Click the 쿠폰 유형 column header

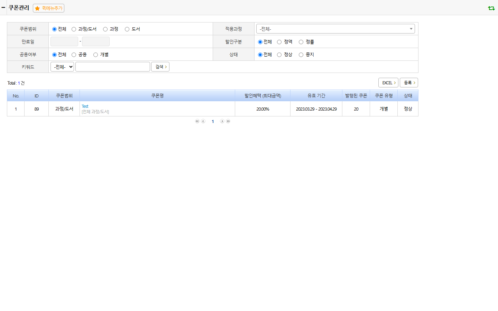click(384, 96)
